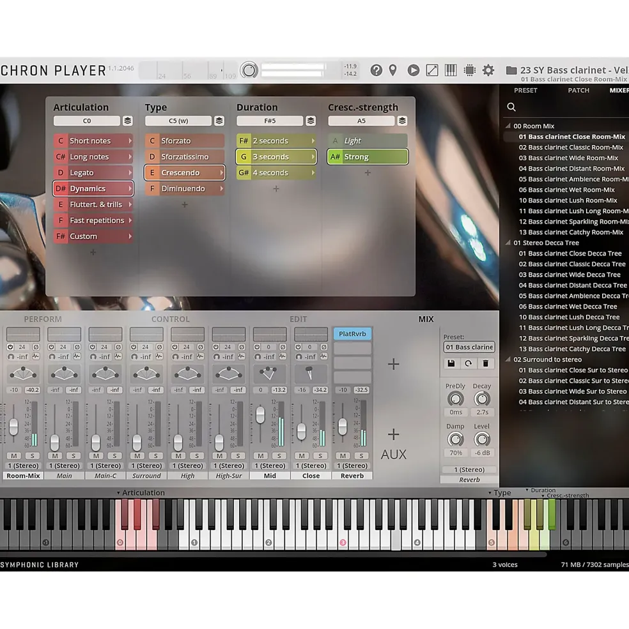Open the EDIT view
The image size is (629, 629).
coord(298,319)
